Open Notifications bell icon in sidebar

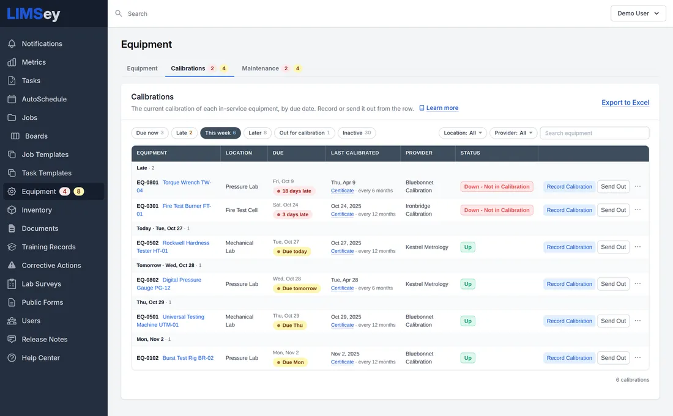pos(12,44)
